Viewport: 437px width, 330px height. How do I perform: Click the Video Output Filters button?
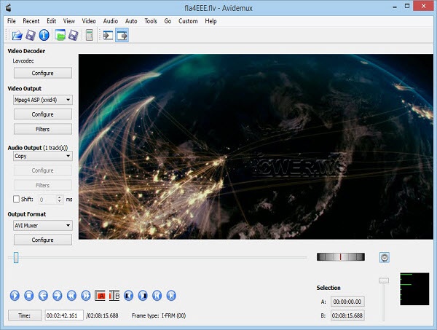(x=42, y=129)
